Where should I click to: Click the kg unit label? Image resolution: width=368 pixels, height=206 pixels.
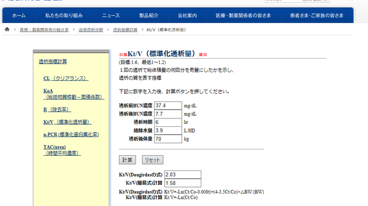(x=186, y=139)
